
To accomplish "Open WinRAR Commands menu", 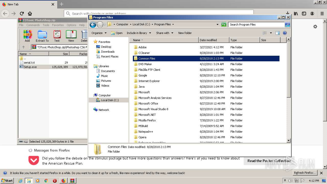I will pos(33,25).
